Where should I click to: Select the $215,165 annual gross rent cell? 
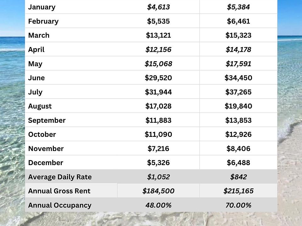238,191
